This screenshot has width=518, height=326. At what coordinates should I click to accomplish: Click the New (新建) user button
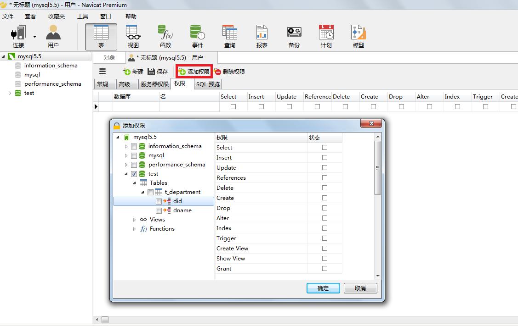pos(133,72)
